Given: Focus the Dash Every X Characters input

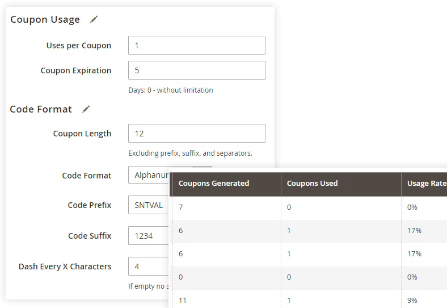Looking at the screenshot, I should click(x=149, y=267).
